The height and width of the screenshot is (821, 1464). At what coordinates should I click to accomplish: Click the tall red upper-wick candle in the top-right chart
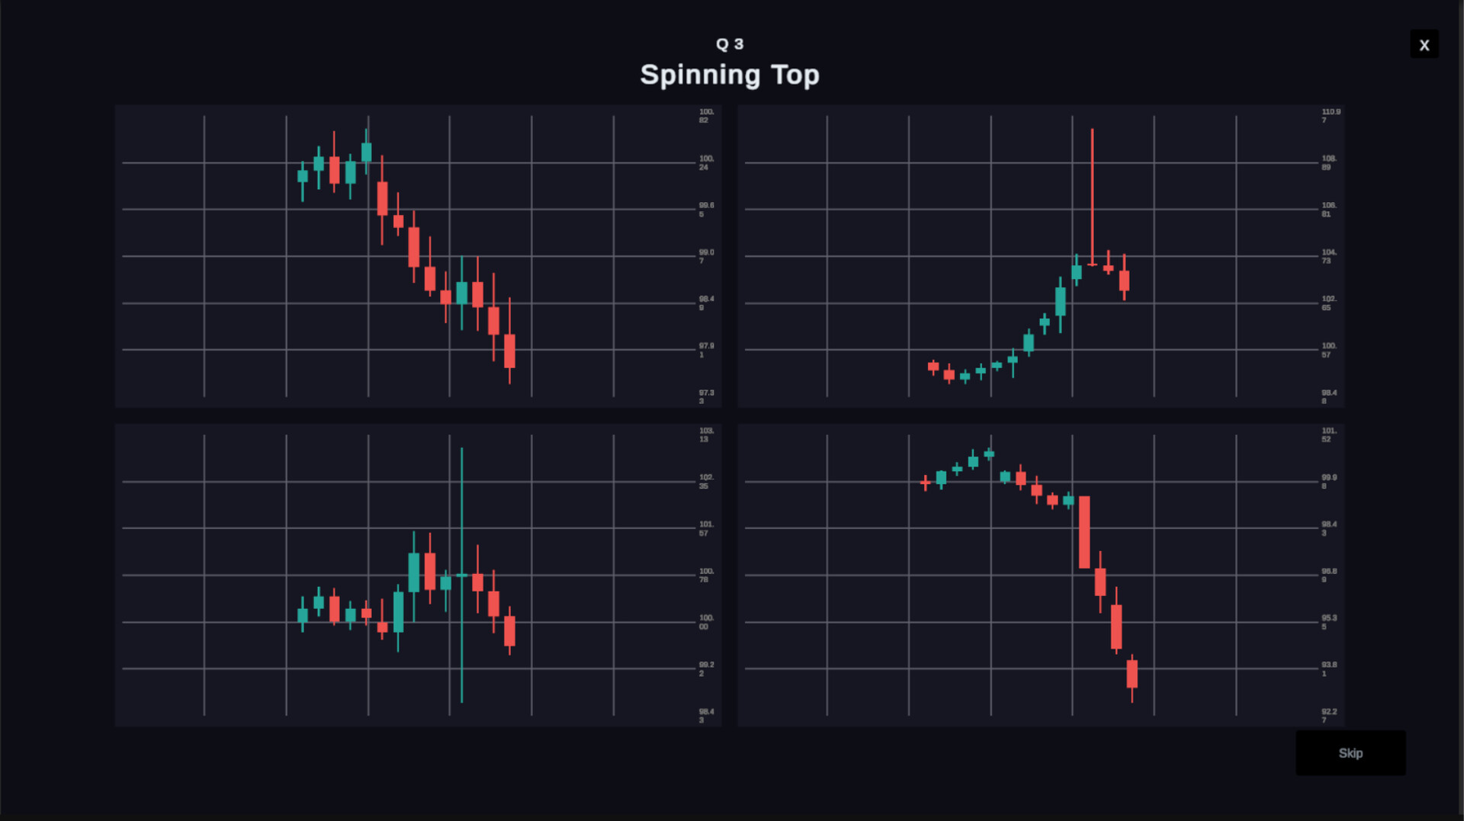click(1092, 198)
